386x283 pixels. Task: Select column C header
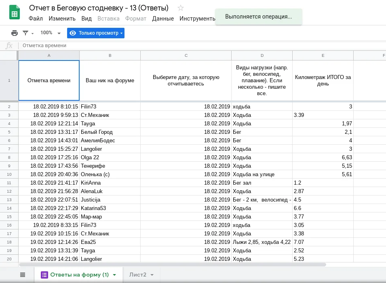click(186, 55)
